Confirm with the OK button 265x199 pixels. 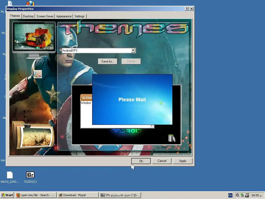141,161
